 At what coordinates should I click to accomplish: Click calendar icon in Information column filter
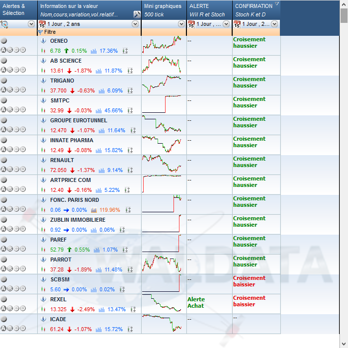click(x=42, y=24)
